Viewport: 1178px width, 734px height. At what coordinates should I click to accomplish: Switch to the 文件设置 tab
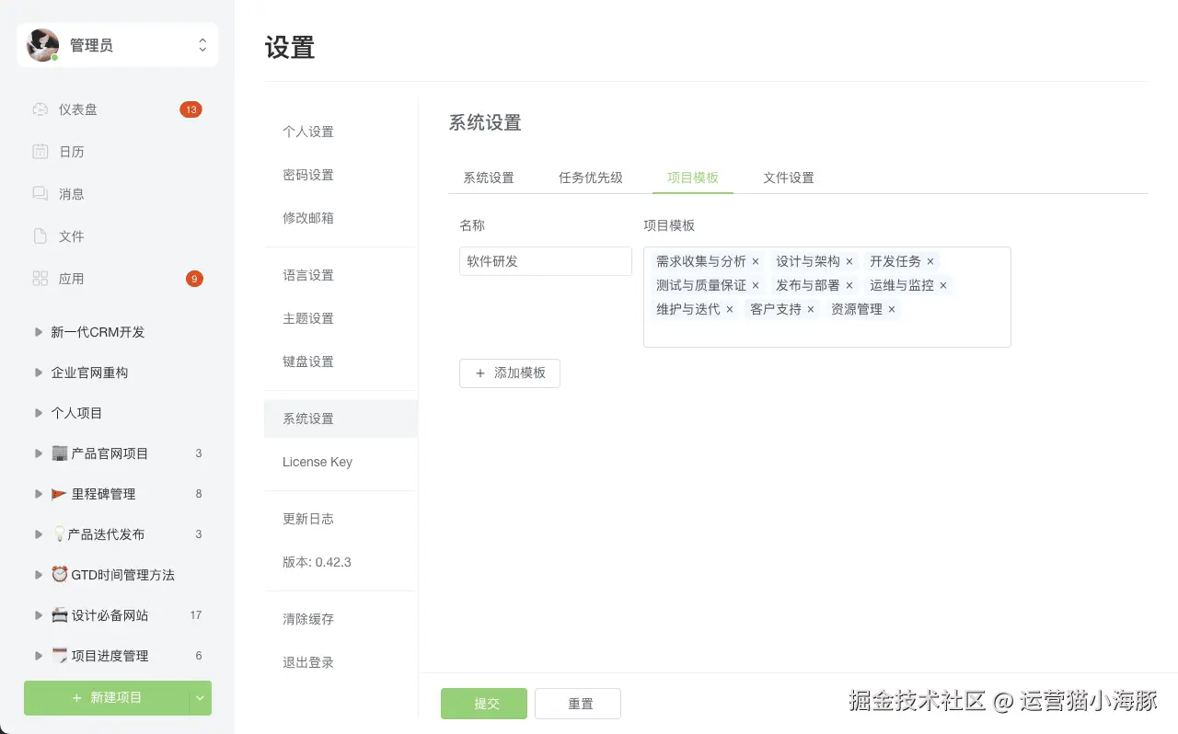[x=789, y=178]
